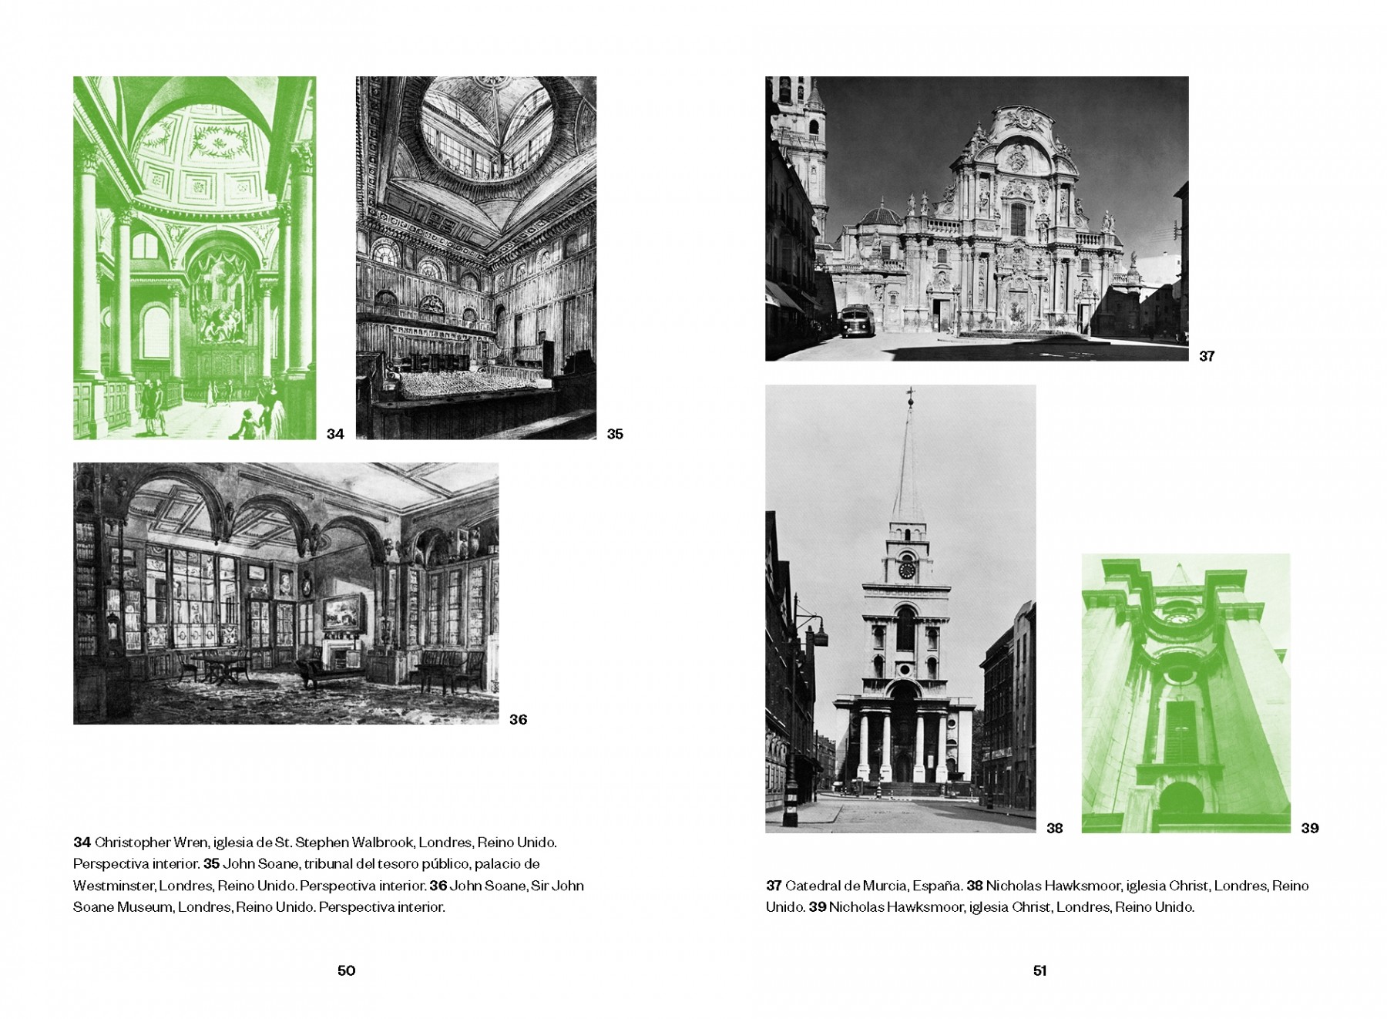Click caption text 'Sir John Soane Museum'
Screen dimensions: 1387x1019
(x=328, y=896)
